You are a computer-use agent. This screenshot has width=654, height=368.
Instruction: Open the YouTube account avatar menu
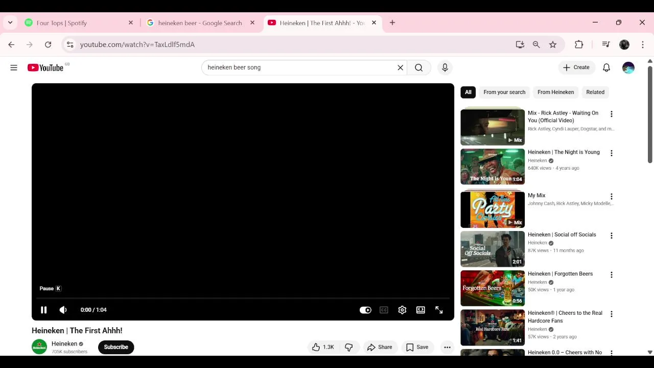point(628,67)
